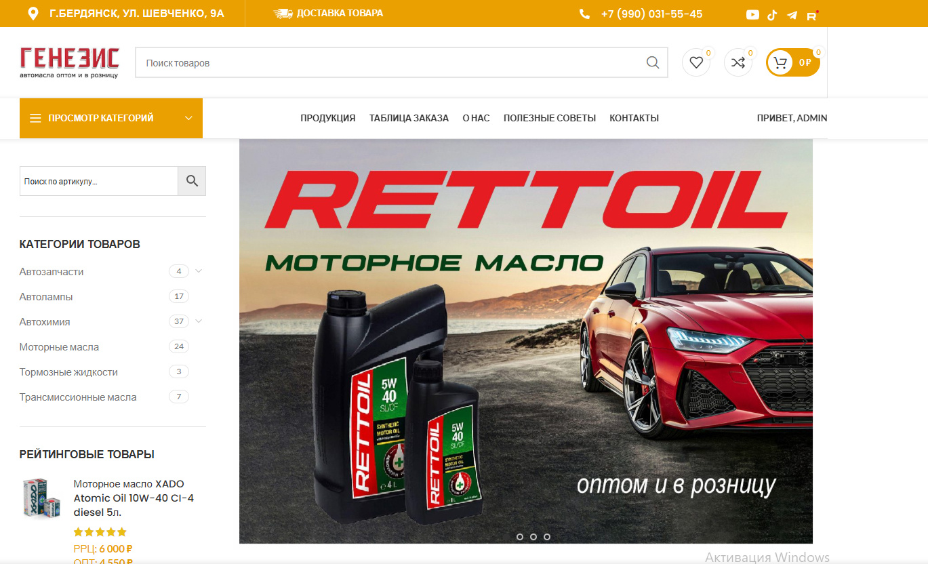Open the compare products shuffle icon
The width and height of the screenshot is (928, 564).
coord(738,62)
